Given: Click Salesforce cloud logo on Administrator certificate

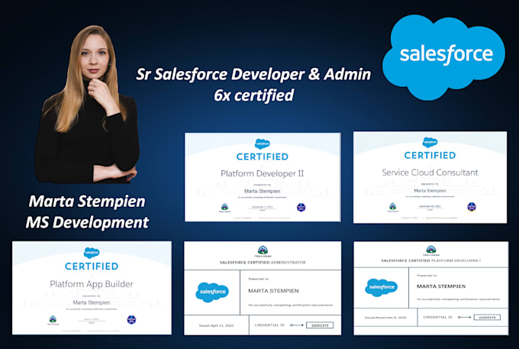Looking at the screenshot, I should coord(212,292).
